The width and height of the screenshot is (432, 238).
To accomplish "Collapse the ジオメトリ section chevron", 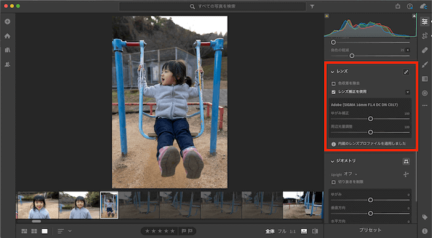I will pos(332,161).
